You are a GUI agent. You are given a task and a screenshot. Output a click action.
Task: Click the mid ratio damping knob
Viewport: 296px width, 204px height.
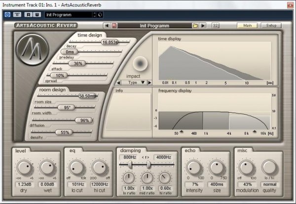tap(147, 178)
